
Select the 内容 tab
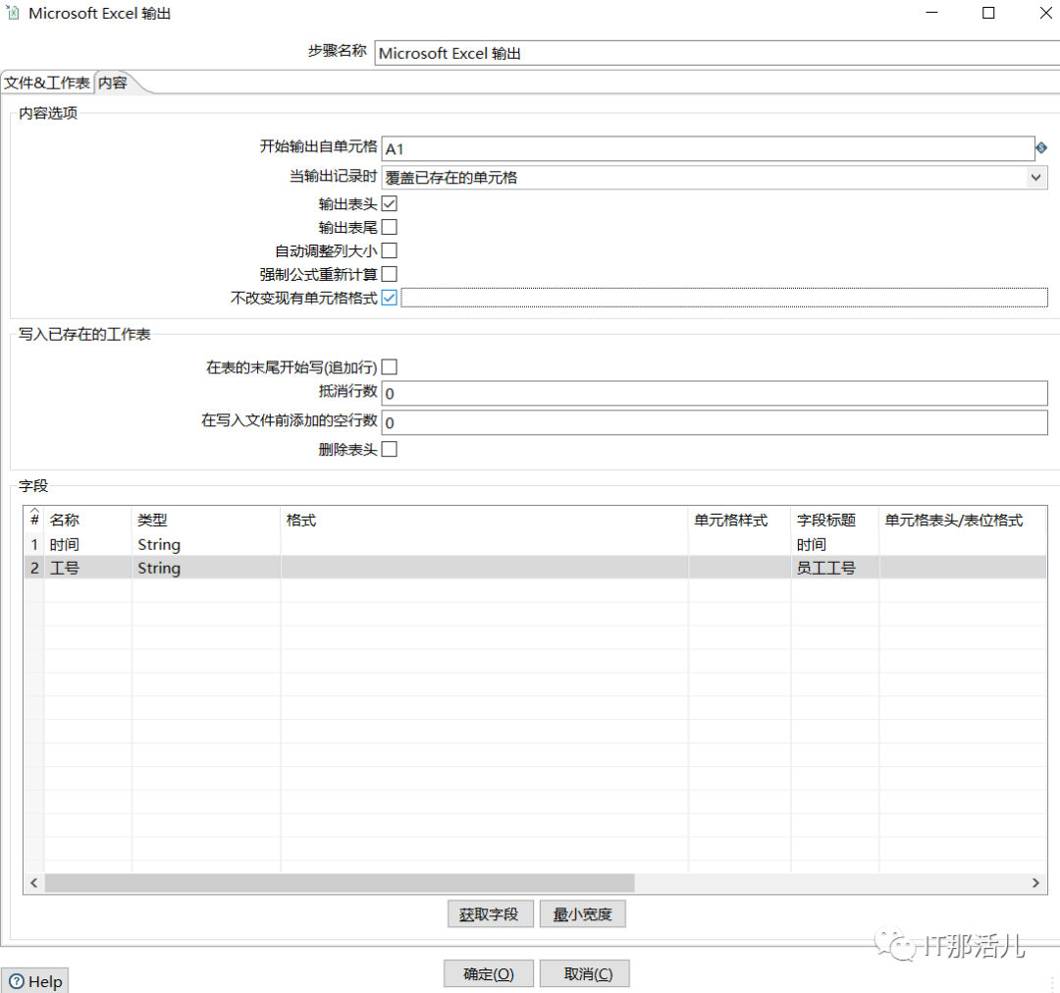click(113, 83)
